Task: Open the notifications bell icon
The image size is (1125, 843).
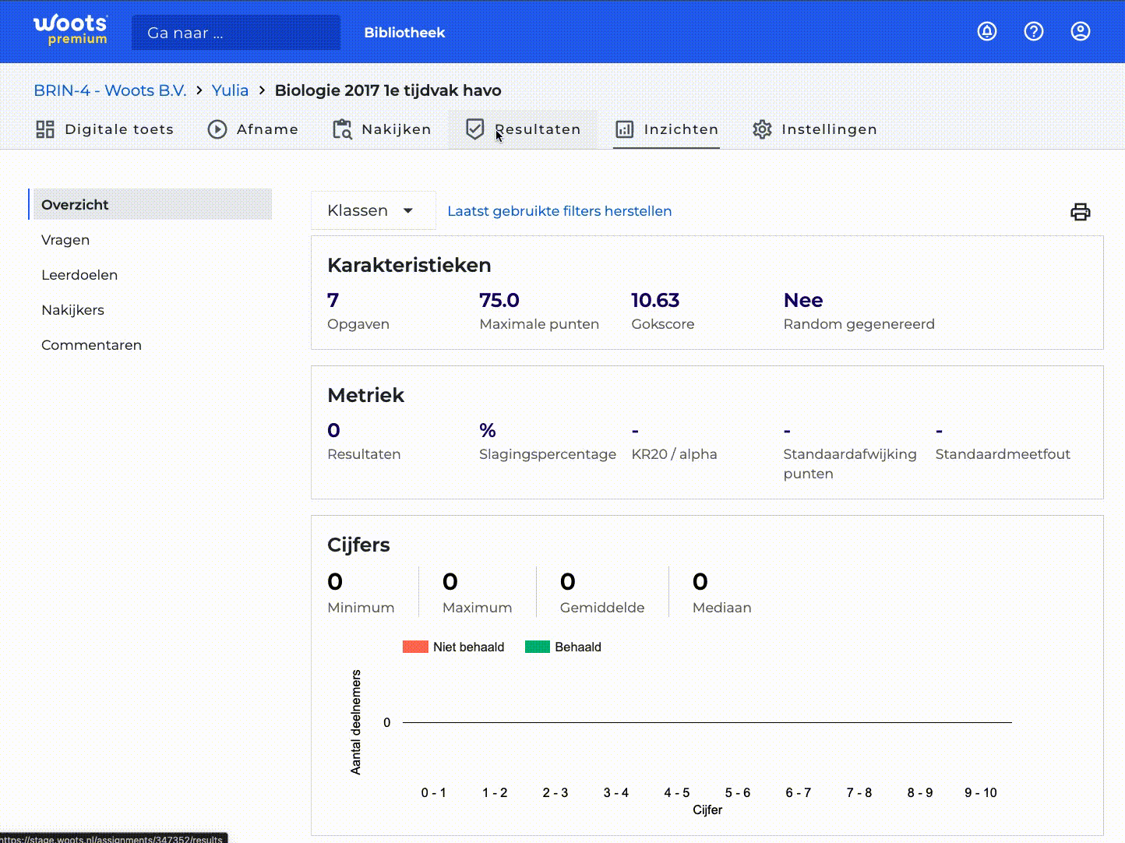Action: tap(987, 31)
